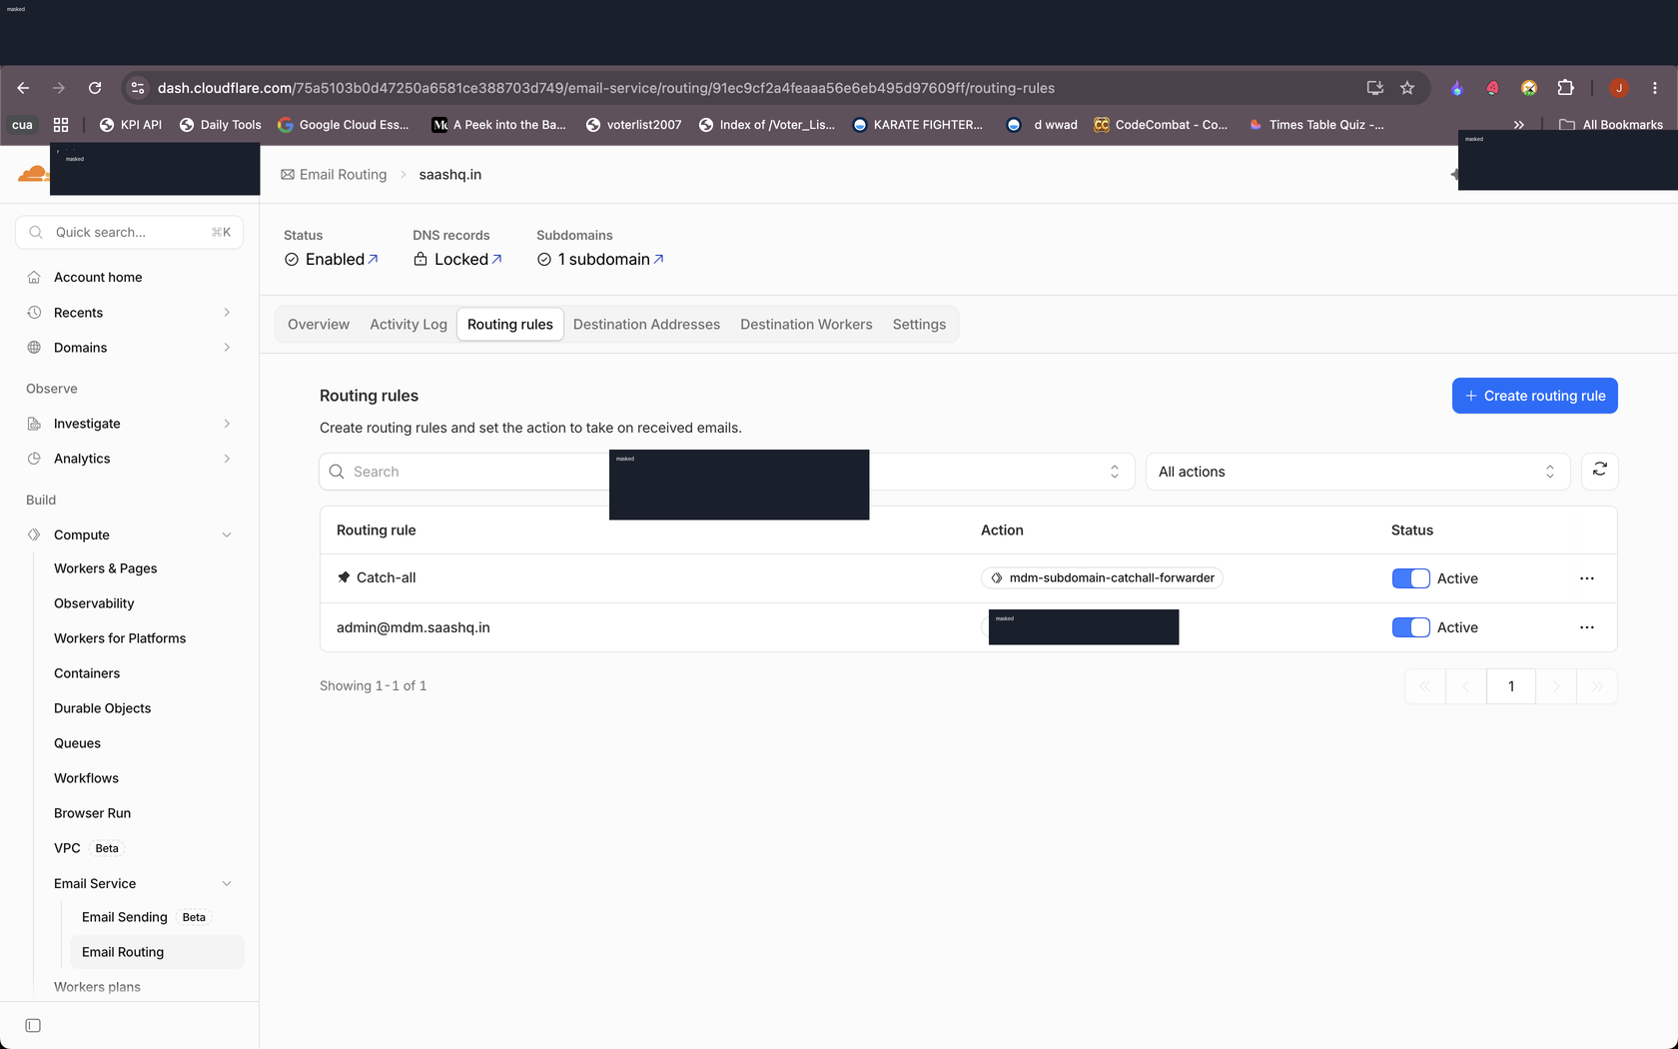Image resolution: width=1678 pixels, height=1049 pixels.
Task: Open the Enabled status link
Action: (342, 259)
